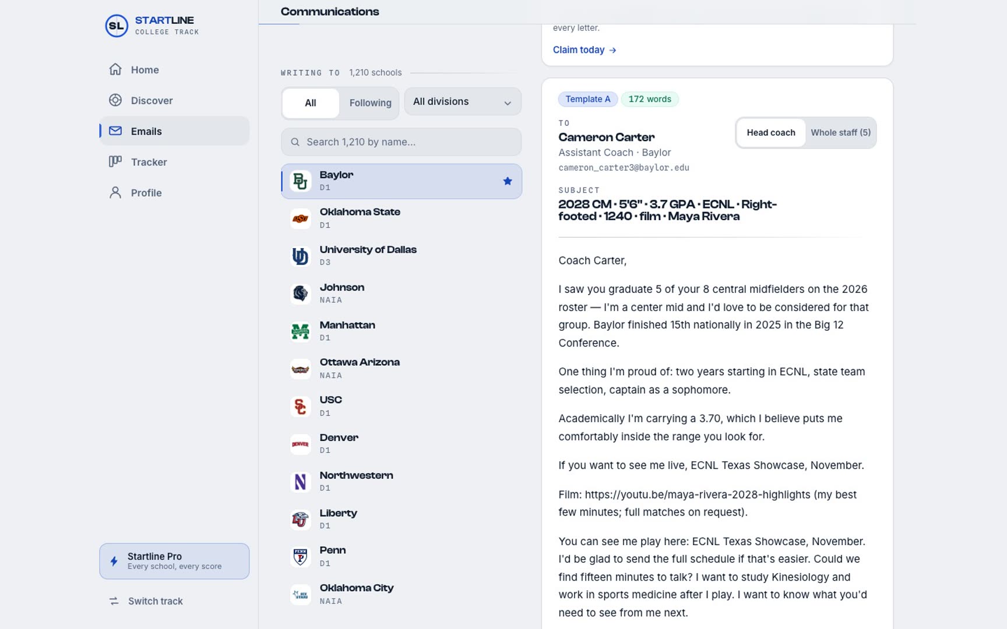Open the Startline Pro upgrade card

pyautogui.click(x=174, y=561)
